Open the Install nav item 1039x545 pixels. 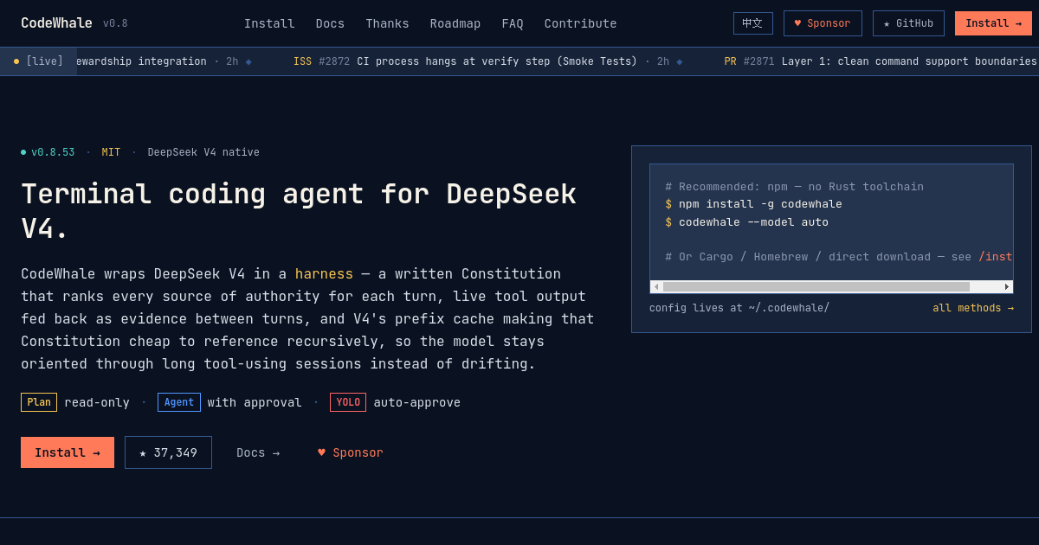(269, 23)
